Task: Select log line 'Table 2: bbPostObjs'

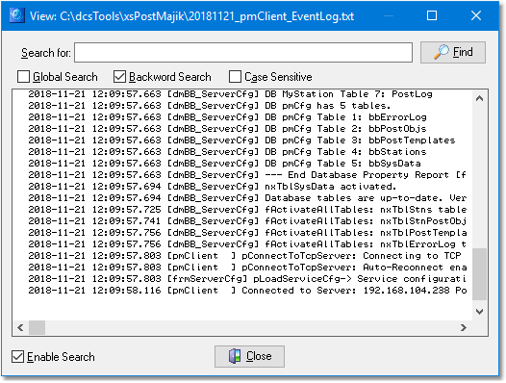Action: pos(227,129)
